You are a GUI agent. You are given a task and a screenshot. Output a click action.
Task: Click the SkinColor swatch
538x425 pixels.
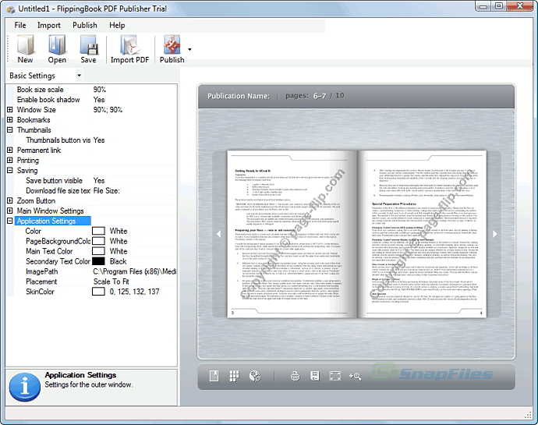click(x=98, y=292)
